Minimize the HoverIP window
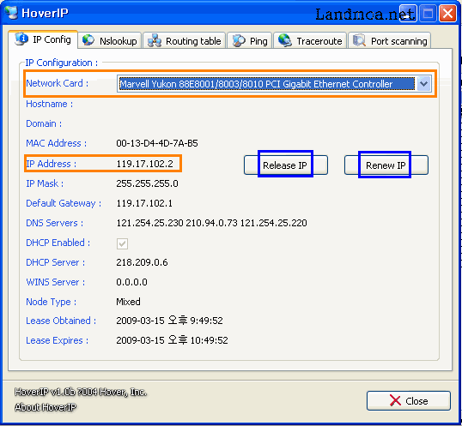 (x=408, y=13)
